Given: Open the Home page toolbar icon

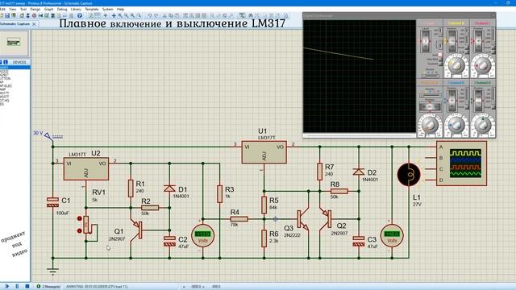Looking at the screenshot, I should (22, 15).
